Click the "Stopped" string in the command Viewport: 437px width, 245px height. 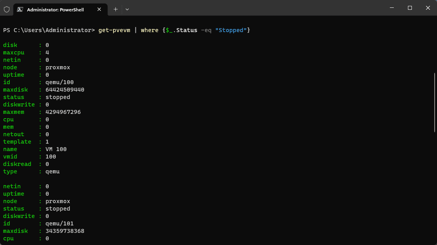tap(231, 30)
